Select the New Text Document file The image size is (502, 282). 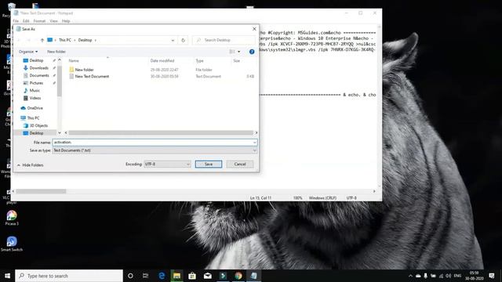click(92, 77)
